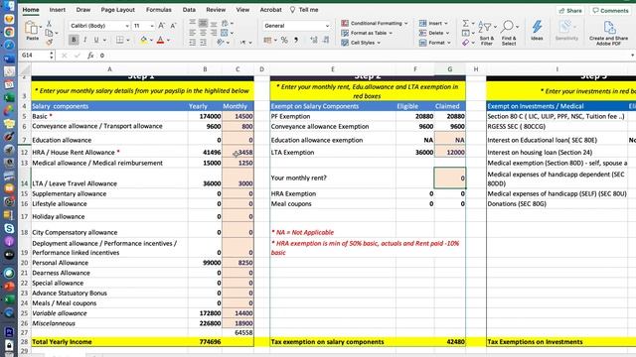Switch to the Formulas tab
Viewport: 636px width, 357px height.
(x=159, y=10)
